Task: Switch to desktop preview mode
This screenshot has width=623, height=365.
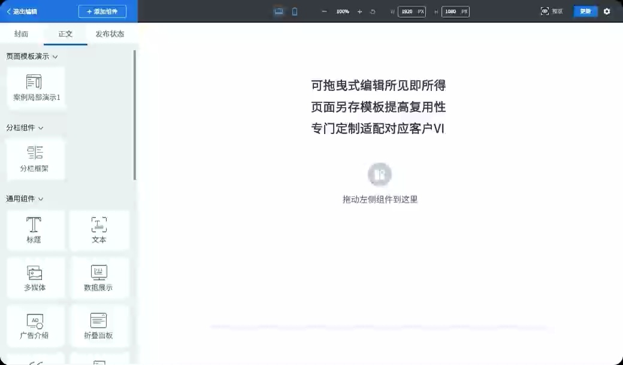Action: point(278,11)
